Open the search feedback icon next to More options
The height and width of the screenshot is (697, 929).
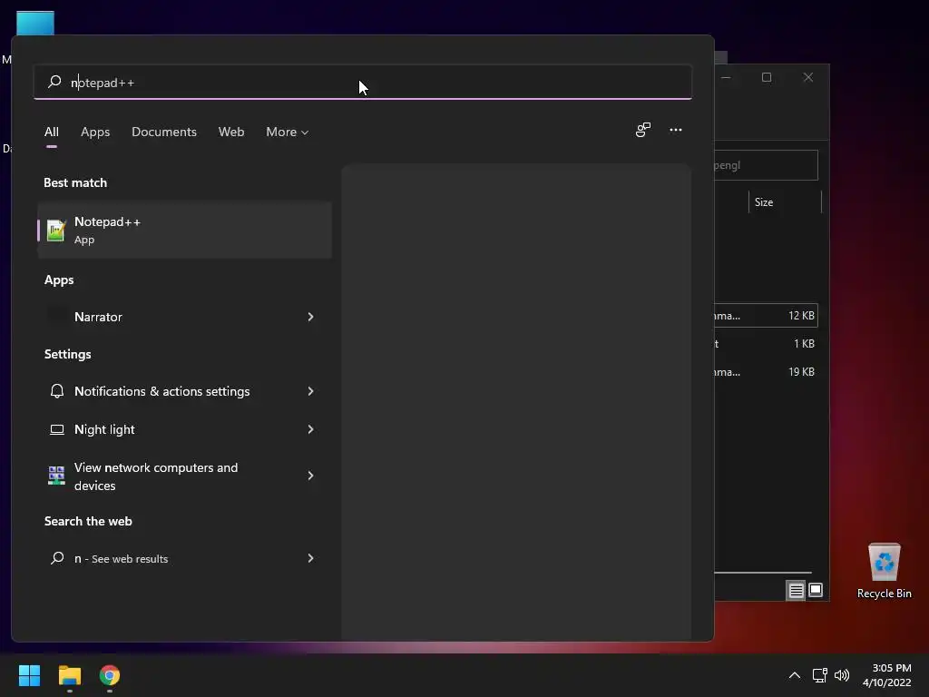643,130
